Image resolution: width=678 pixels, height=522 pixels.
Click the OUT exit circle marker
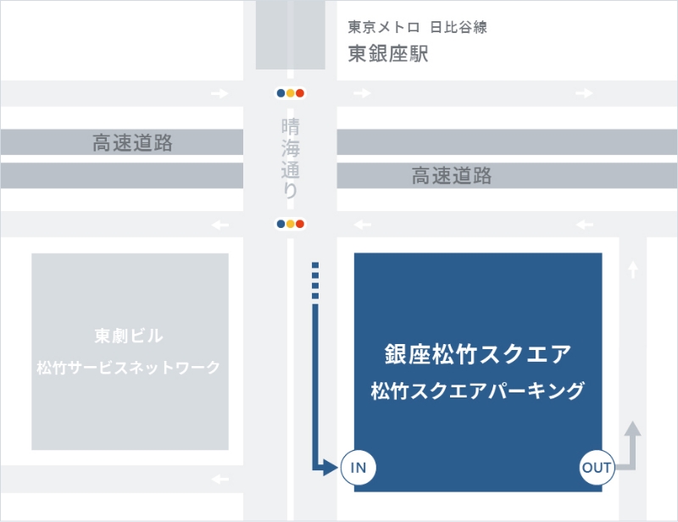[x=597, y=467]
